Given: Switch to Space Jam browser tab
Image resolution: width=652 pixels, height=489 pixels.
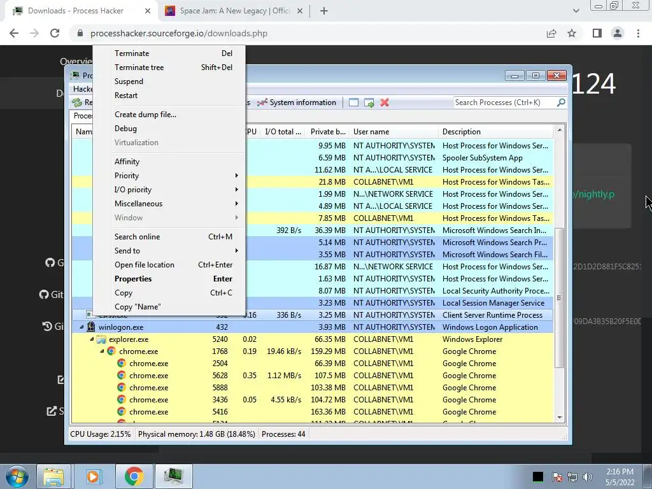Looking at the screenshot, I should coord(234,11).
